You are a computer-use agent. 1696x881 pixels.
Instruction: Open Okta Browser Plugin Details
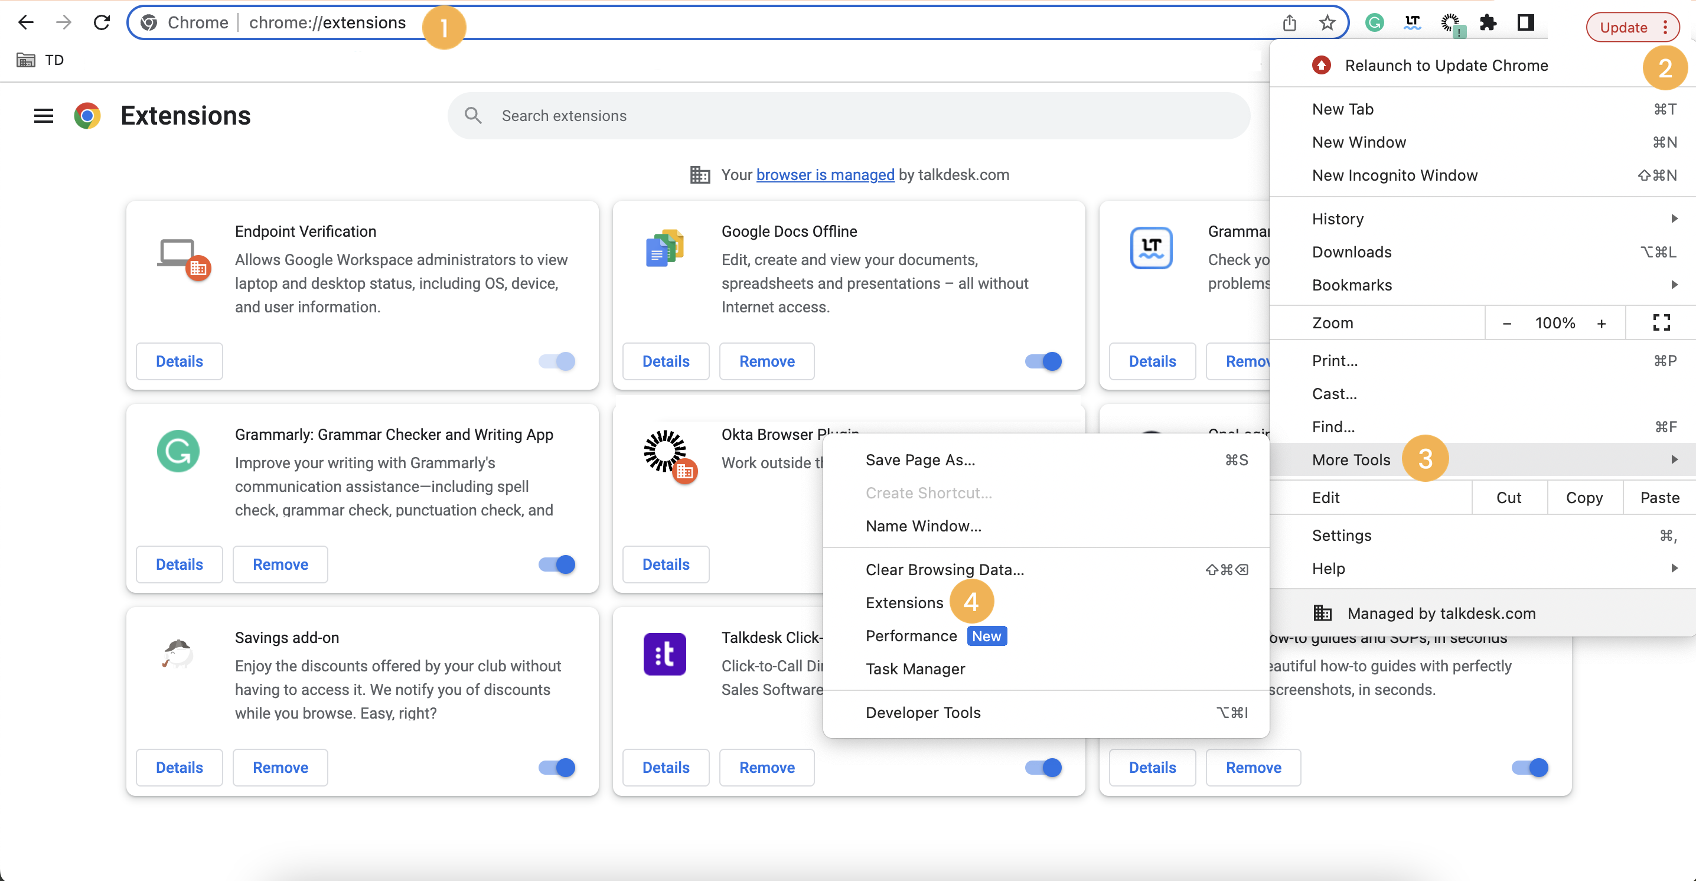click(666, 565)
